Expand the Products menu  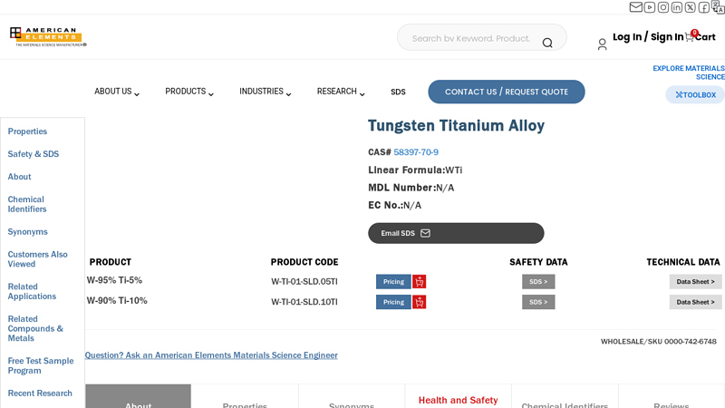click(x=189, y=92)
